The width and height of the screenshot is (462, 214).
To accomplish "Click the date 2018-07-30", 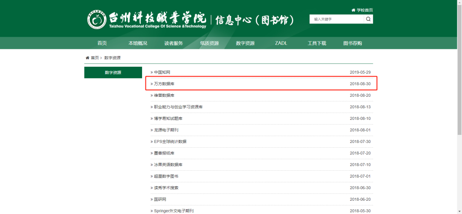I will (x=360, y=142).
